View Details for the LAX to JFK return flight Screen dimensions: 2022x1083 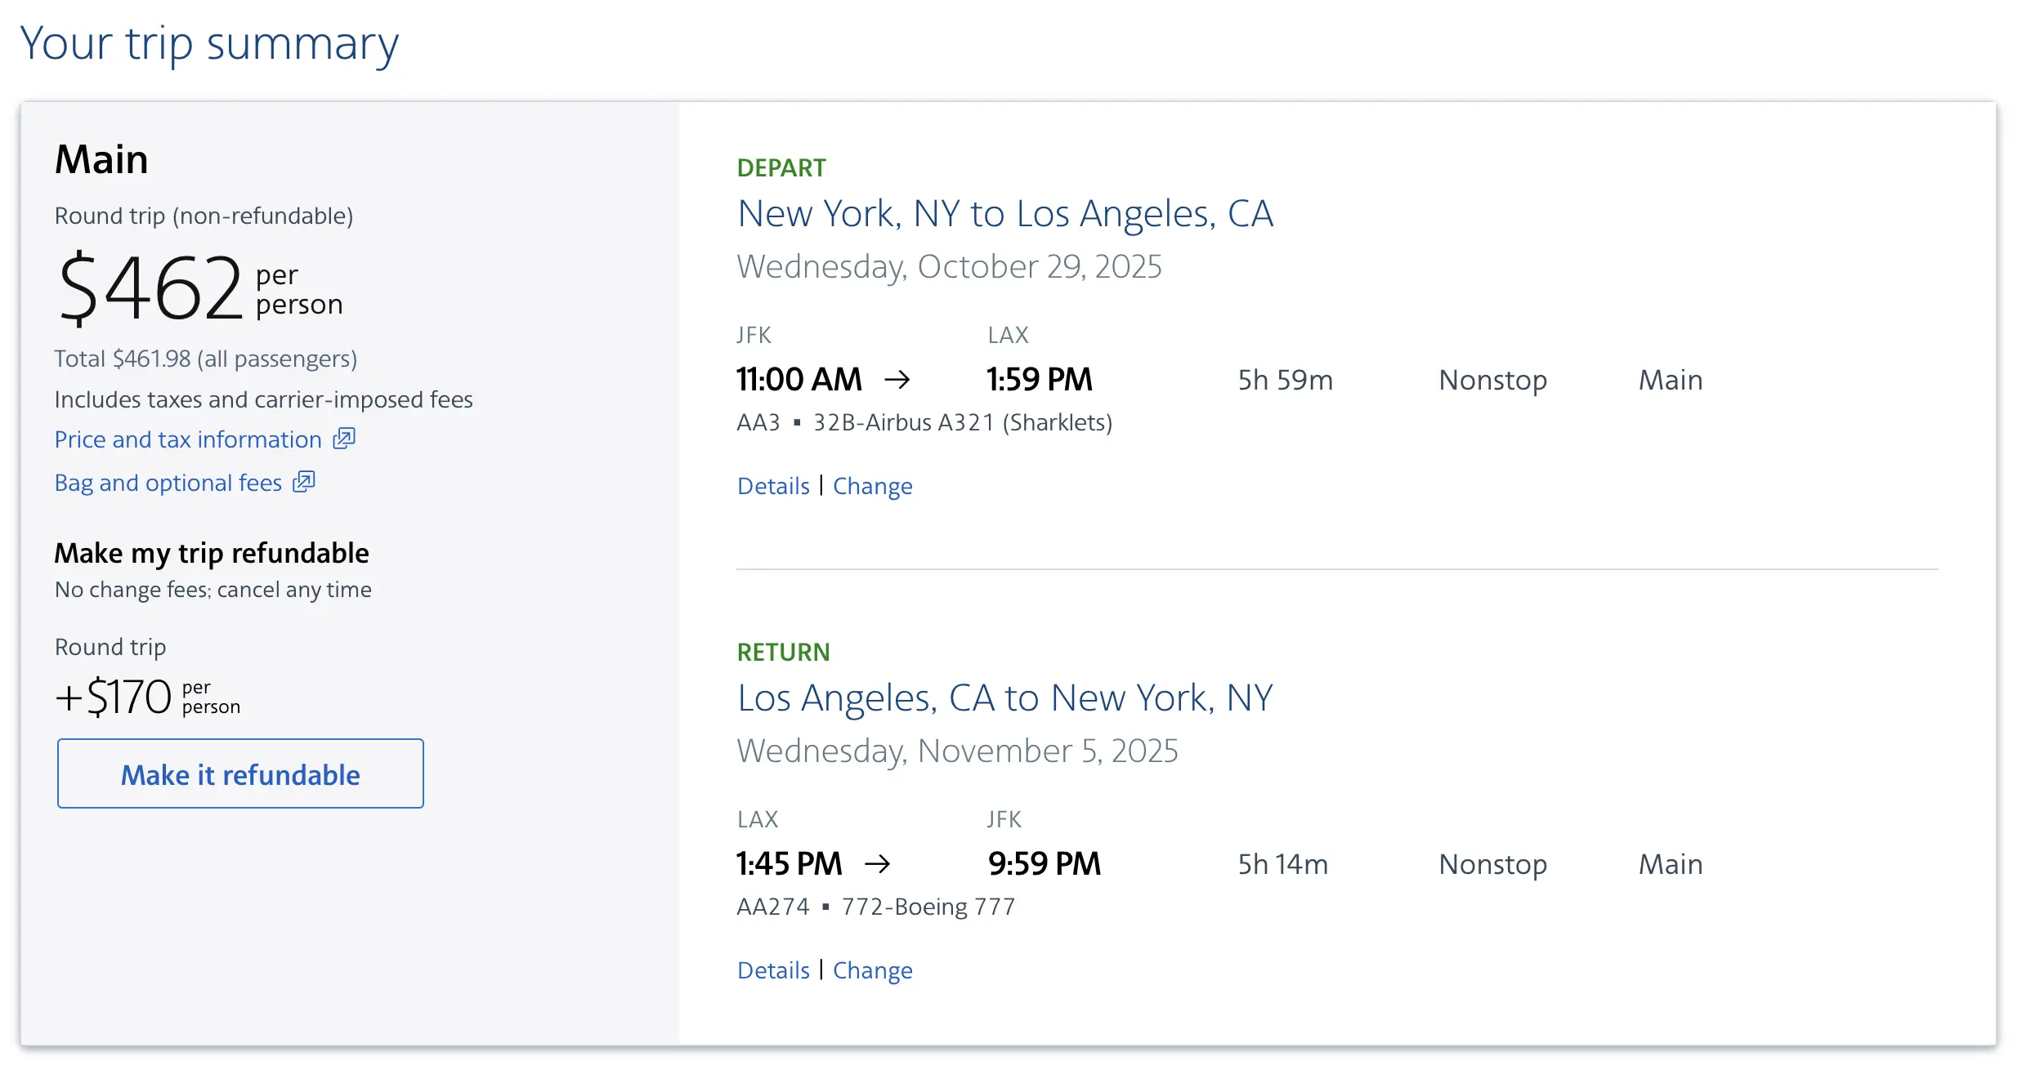(x=773, y=970)
